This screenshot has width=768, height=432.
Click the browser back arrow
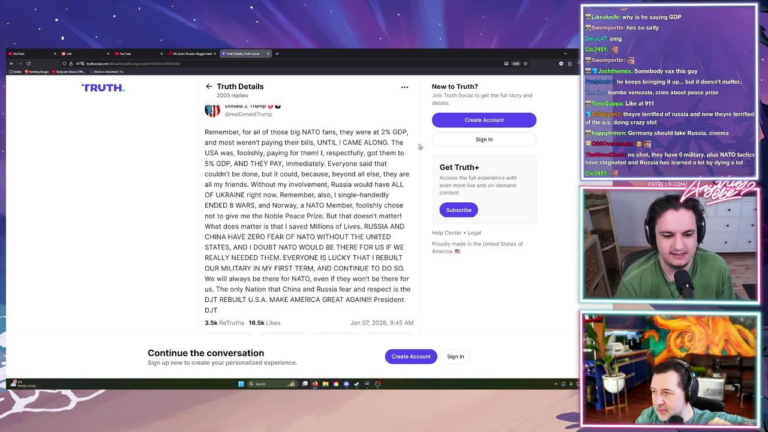pos(11,64)
